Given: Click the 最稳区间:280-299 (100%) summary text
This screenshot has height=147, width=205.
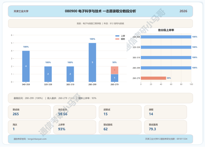Looking at the screenshot, I should [x=28, y=98].
